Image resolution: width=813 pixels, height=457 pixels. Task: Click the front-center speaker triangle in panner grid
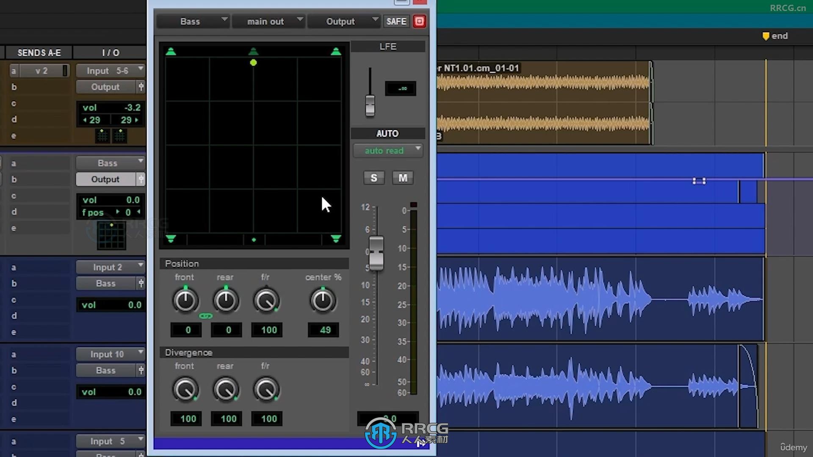(253, 52)
